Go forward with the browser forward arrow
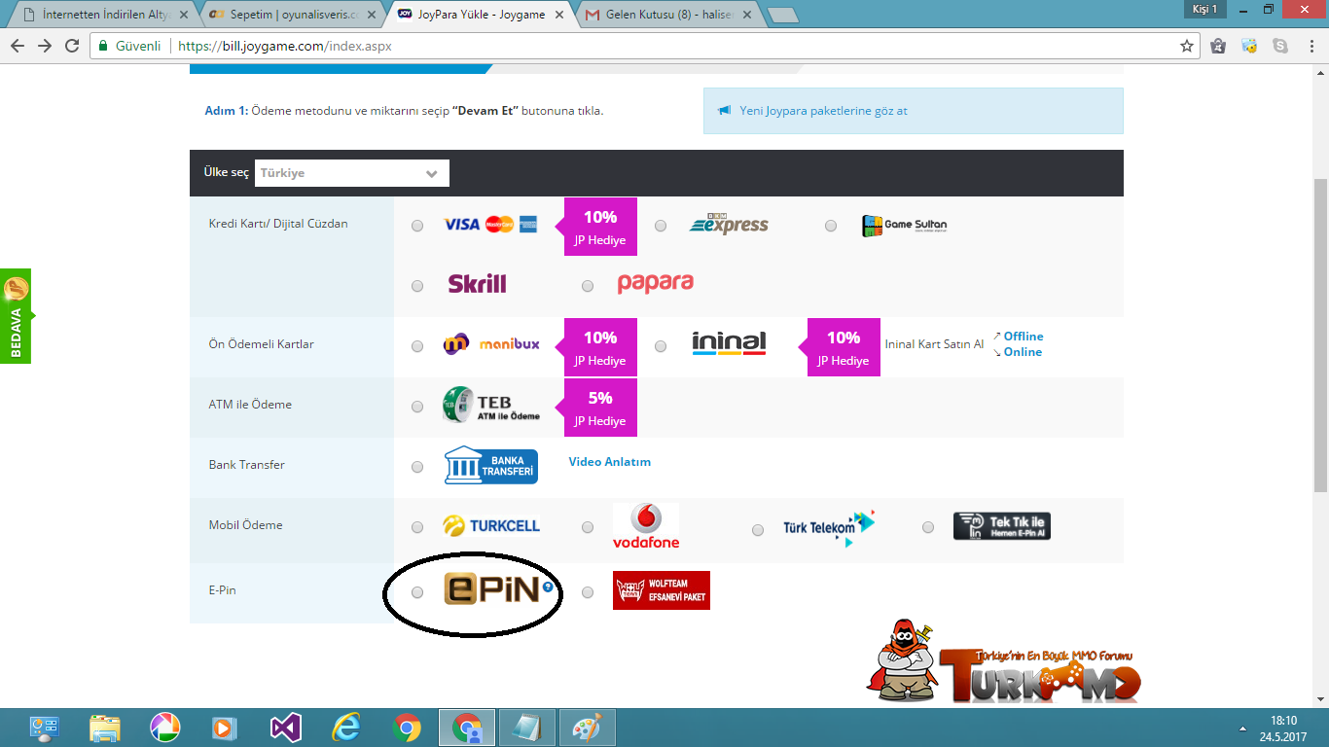This screenshot has width=1329, height=747. [x=45, y=46]
